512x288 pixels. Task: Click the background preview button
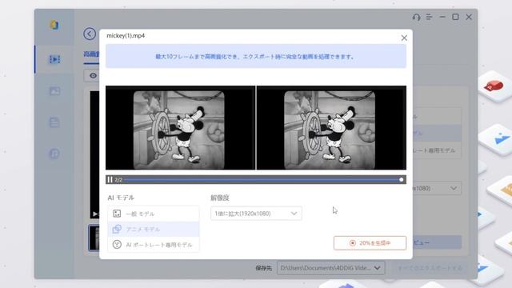[438, 242]
